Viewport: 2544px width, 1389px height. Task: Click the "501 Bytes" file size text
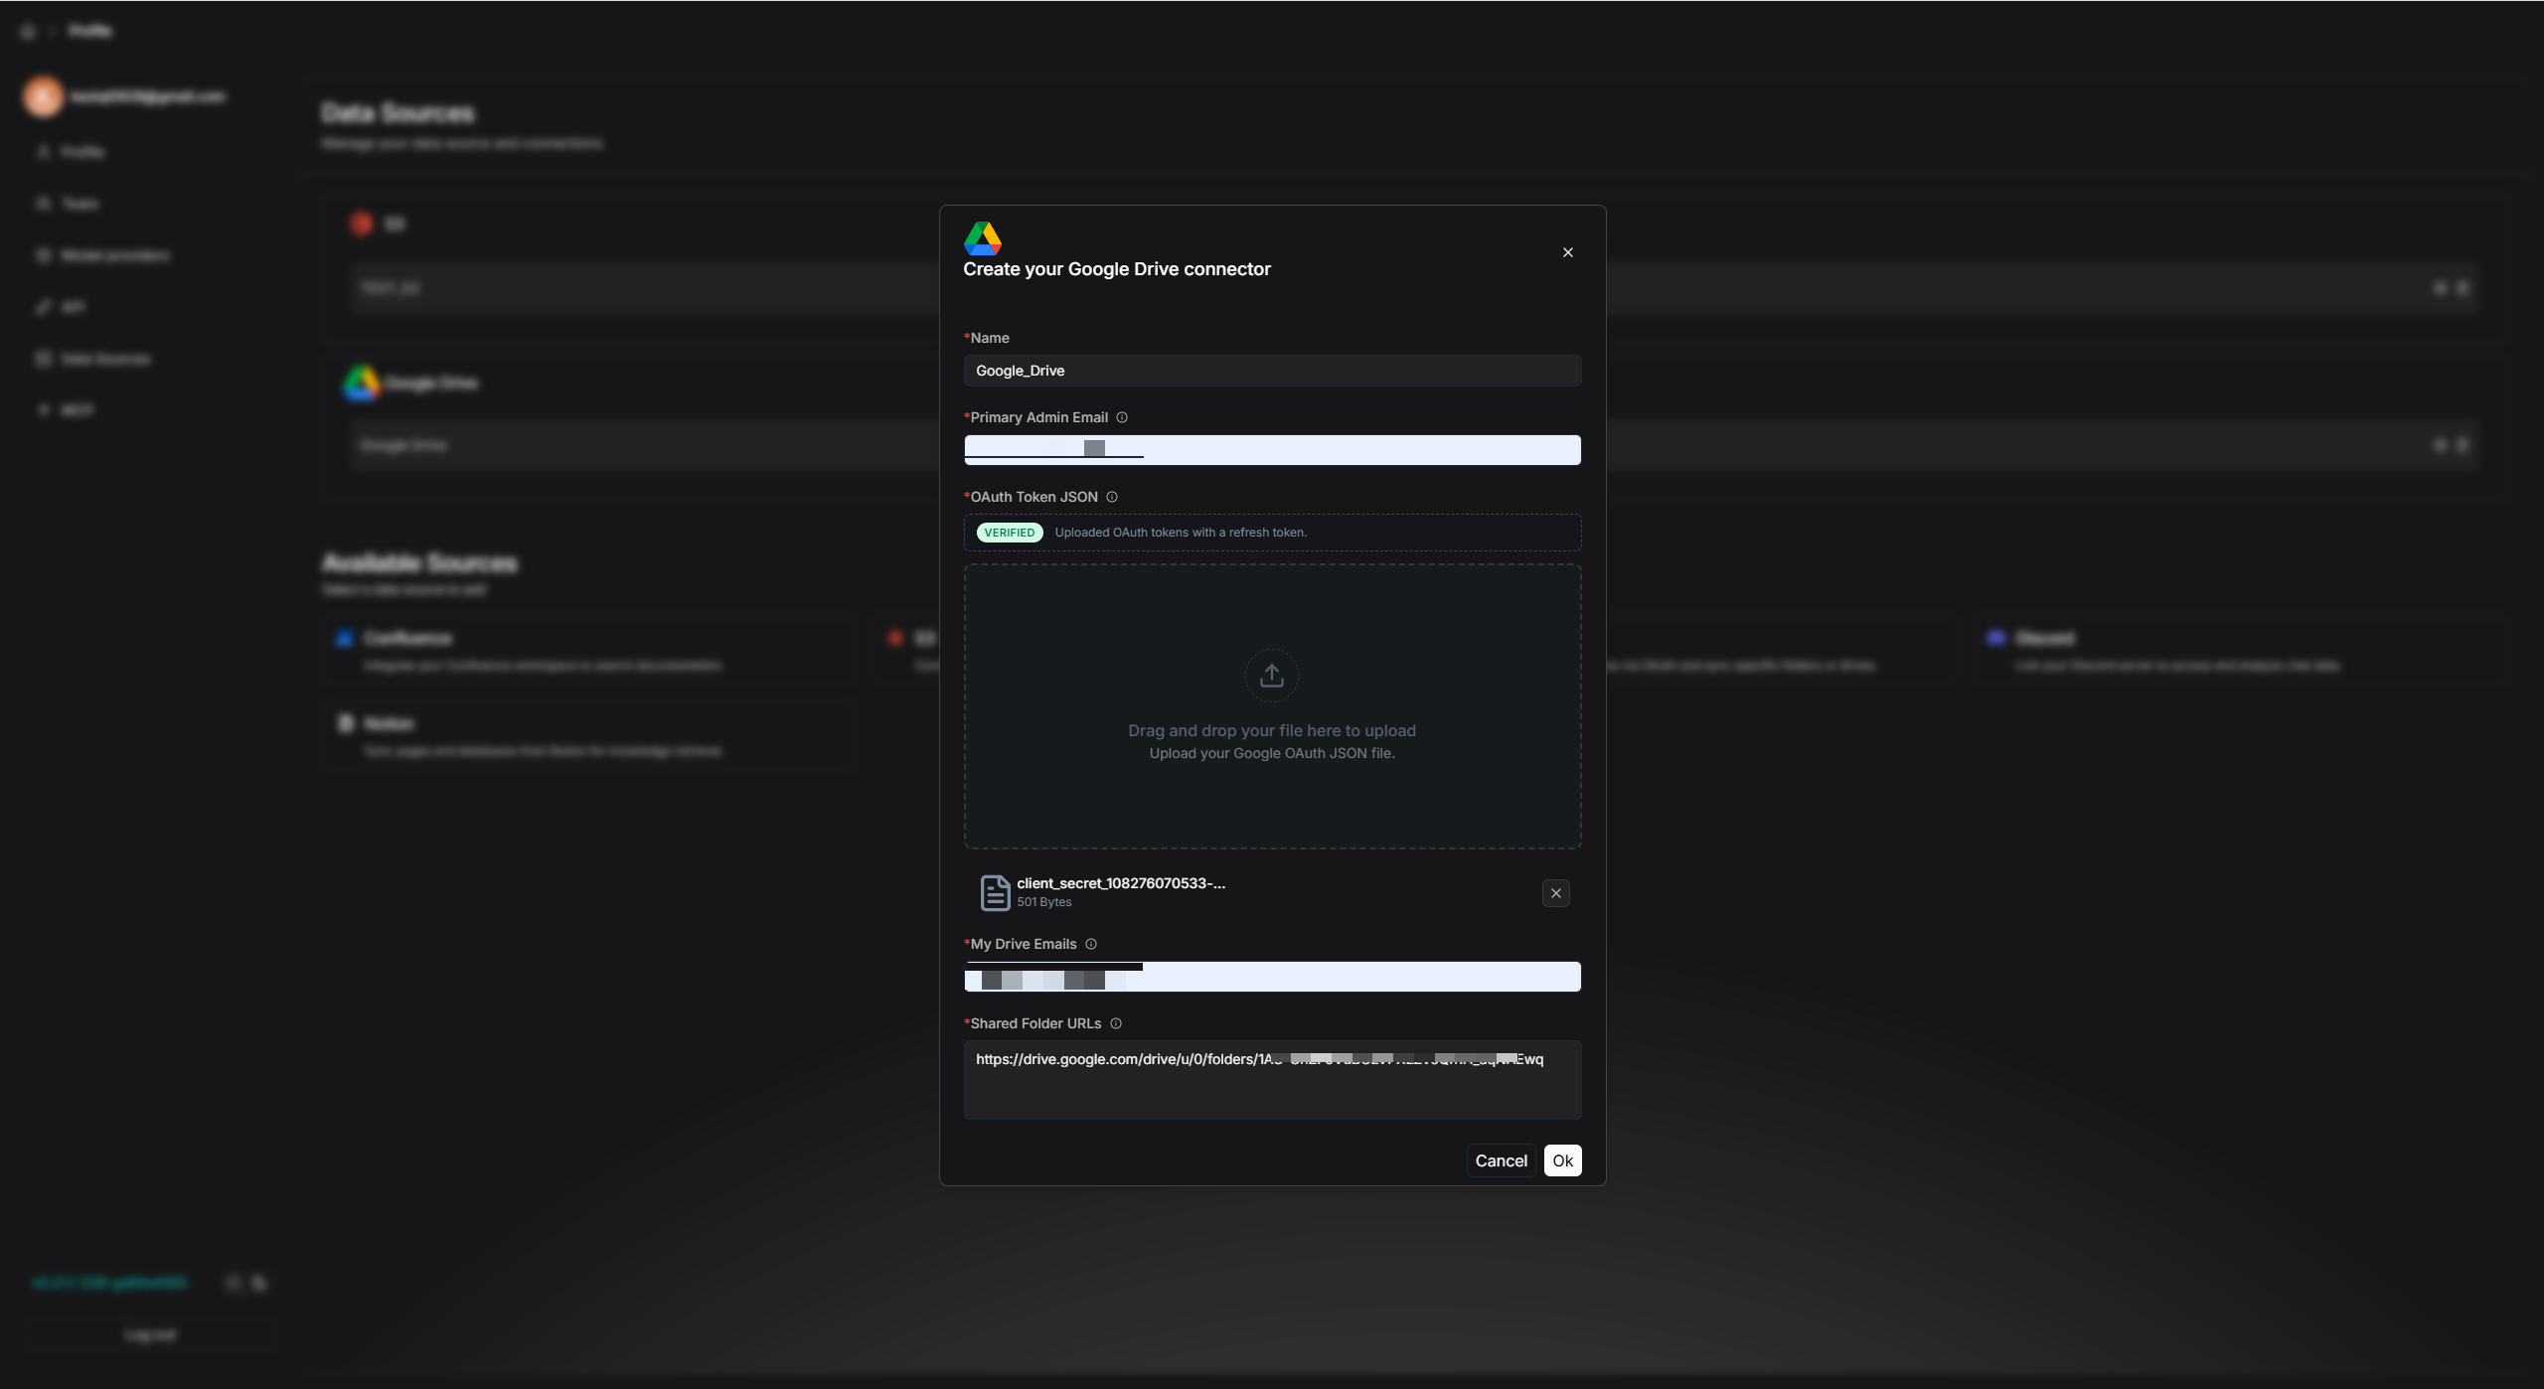[1044, 902]
